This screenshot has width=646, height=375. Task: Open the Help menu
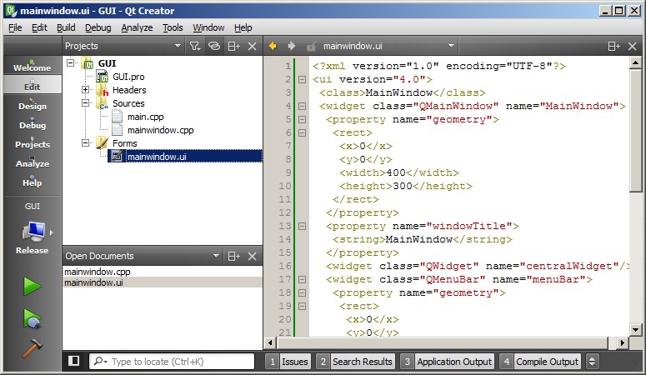point(243,27)
